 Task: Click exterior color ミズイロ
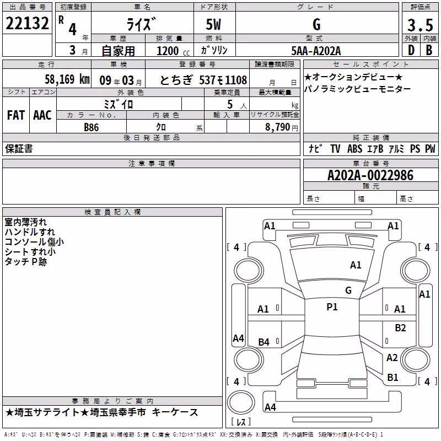click(118, 104)
